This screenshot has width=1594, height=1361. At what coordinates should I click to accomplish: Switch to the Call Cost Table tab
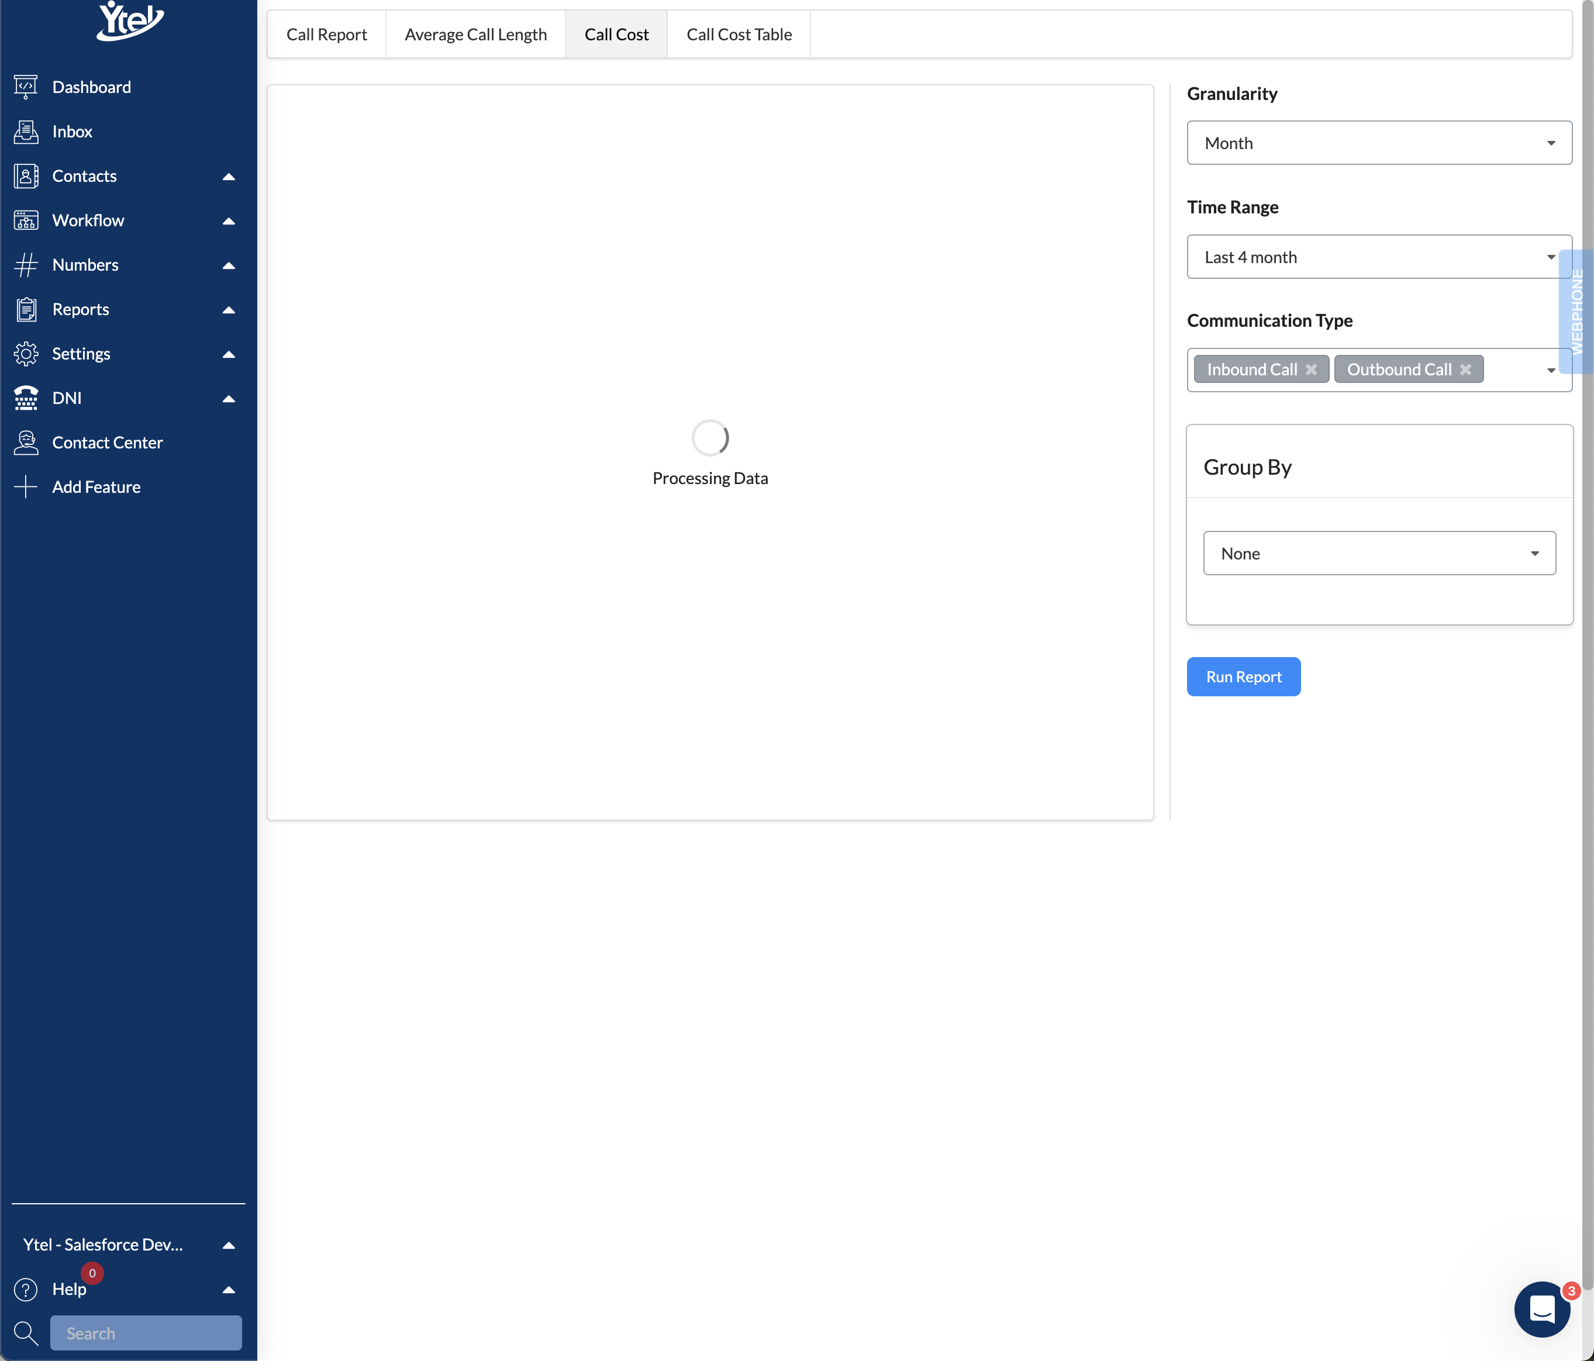coord(739,34)
